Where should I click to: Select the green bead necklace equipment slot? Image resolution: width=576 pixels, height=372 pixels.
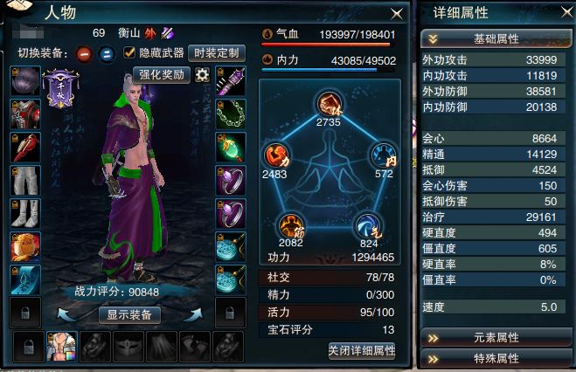coord(231,114)
